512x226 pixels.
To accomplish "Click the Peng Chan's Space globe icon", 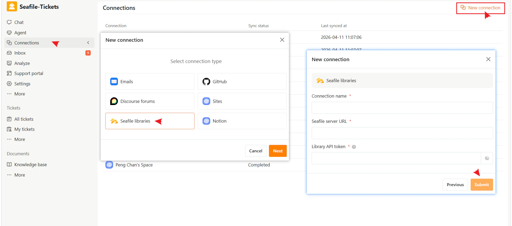I will (109, 165).
